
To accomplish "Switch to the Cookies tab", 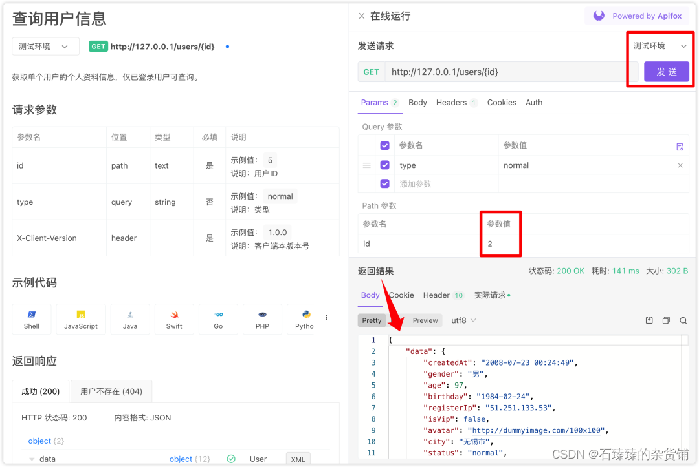I will click(502, 103).
